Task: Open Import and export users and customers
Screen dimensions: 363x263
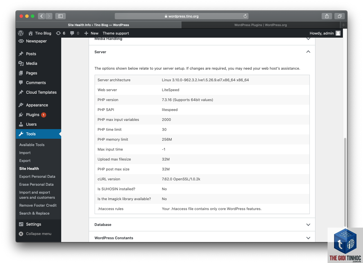Action: 37,195
